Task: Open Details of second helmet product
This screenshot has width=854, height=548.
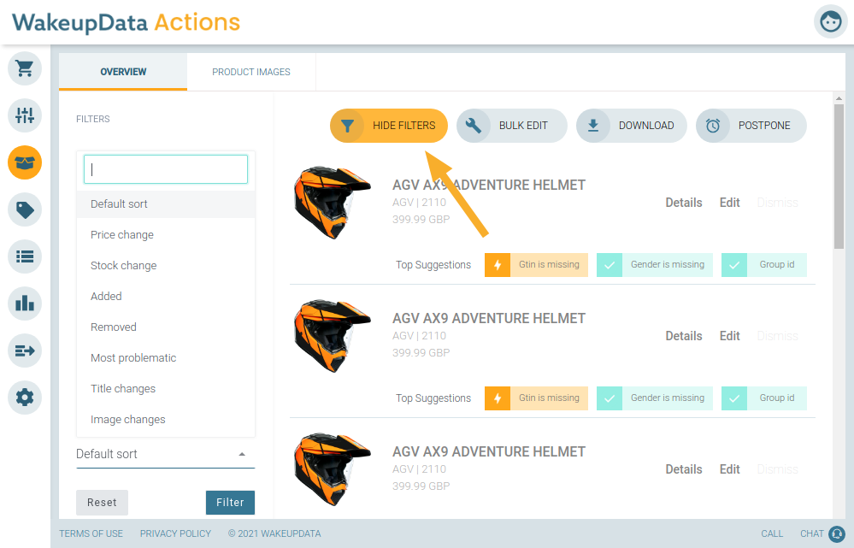Action: [x=684, y=336]
